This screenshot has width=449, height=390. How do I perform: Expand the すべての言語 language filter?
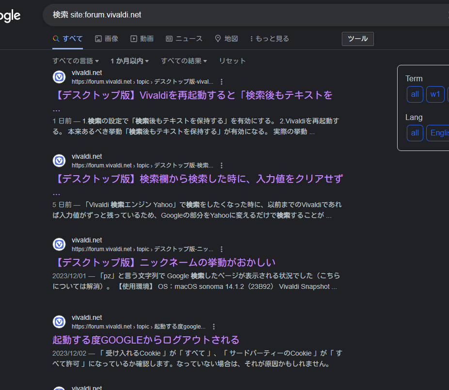(x=76, y=61)
